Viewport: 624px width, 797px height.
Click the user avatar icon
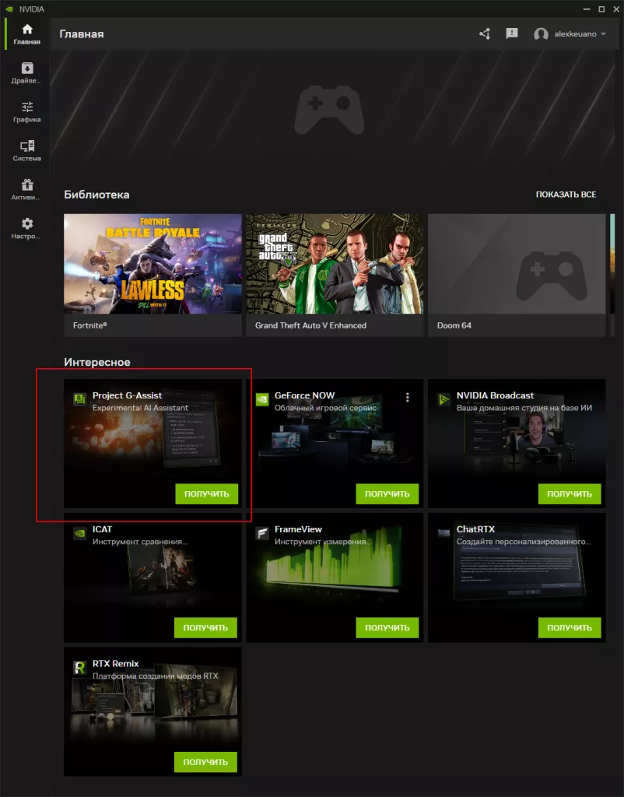tap(541, 34)
